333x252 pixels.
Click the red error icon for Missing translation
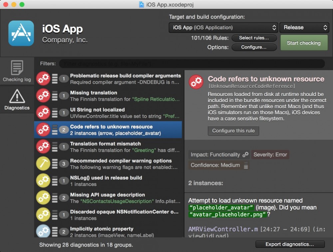pos(43,96)
